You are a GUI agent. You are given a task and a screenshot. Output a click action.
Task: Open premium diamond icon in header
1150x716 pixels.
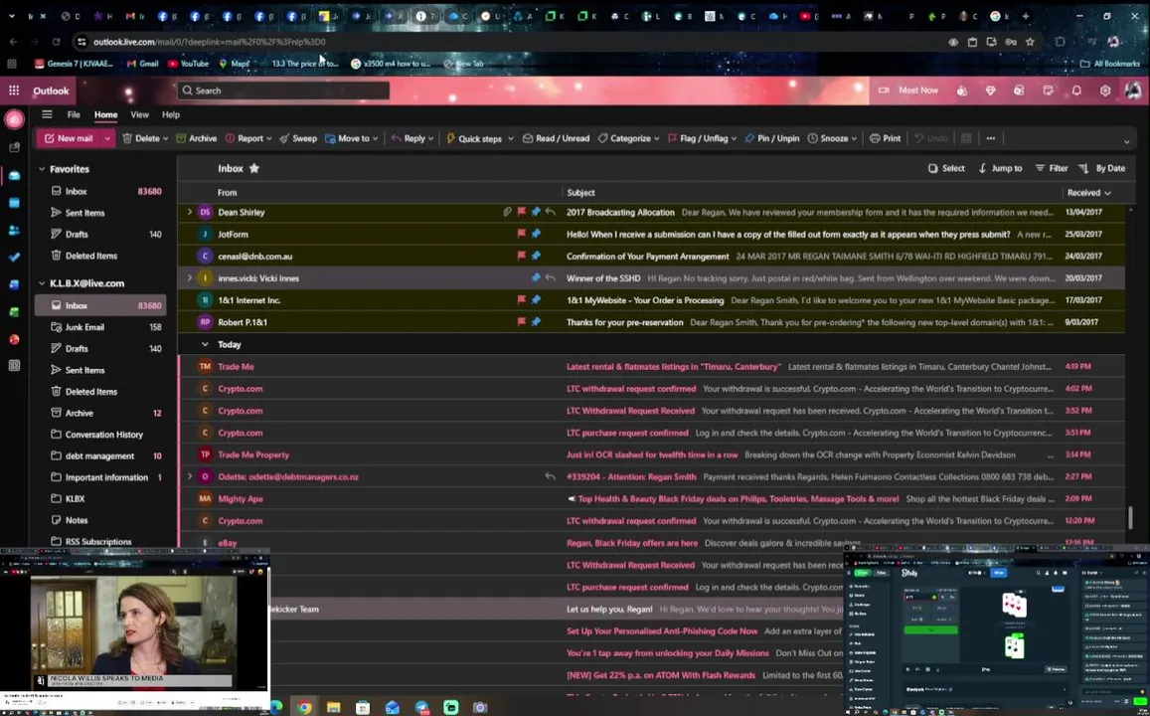tap(991, 90)
